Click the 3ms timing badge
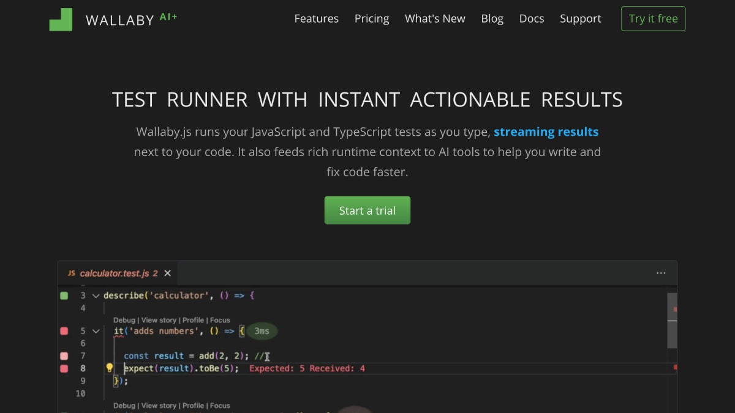The height and width of the screenshot is (413, 735). [x=262, y=331]
